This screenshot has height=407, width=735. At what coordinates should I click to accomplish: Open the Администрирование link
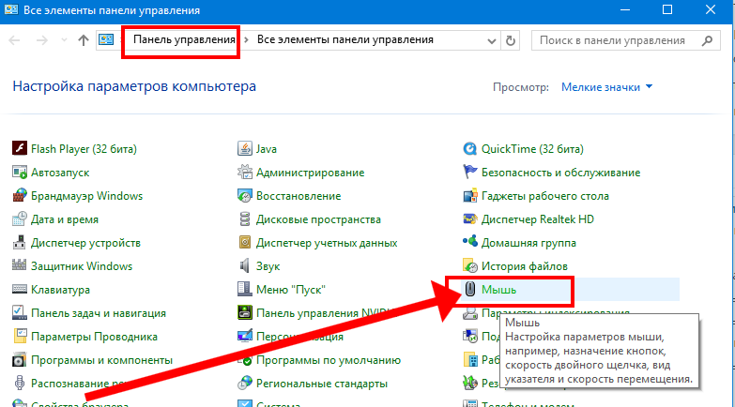tap(310, 173)
